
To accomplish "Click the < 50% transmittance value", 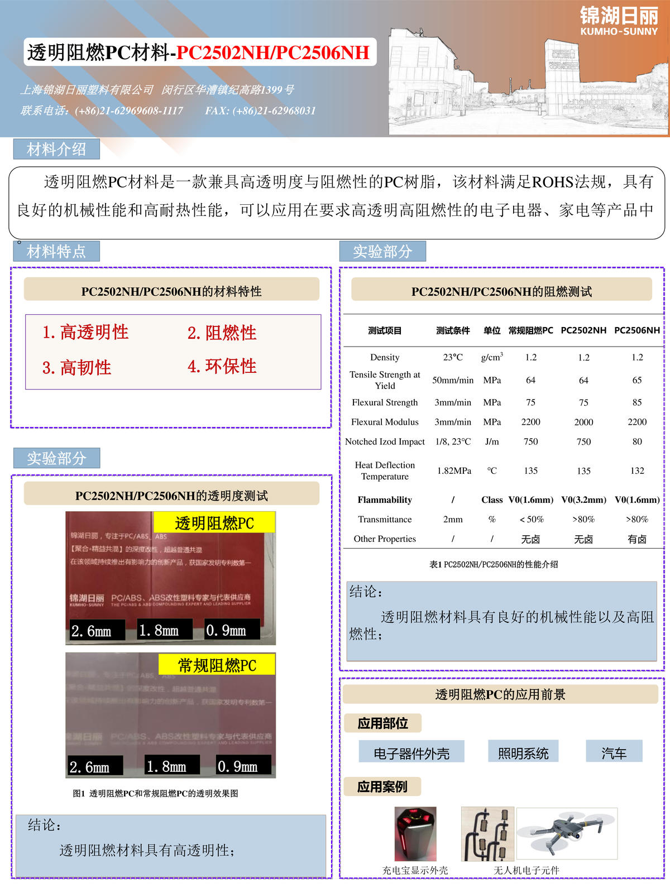I will (531, 519).
